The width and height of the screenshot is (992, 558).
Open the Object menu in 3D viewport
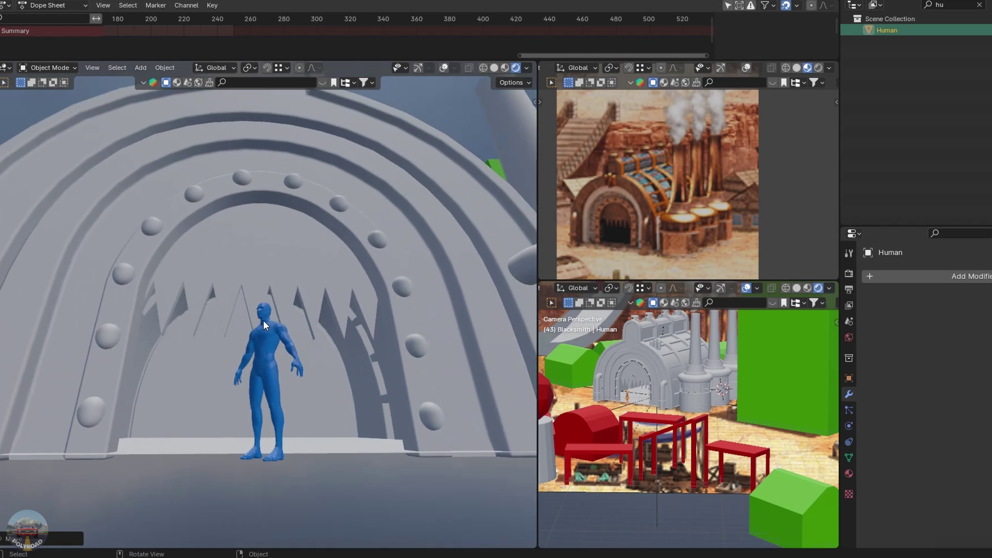165,68
